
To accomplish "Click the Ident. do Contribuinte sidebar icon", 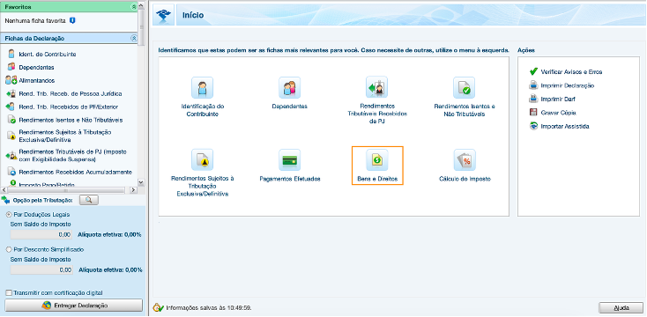I will 11,54.
